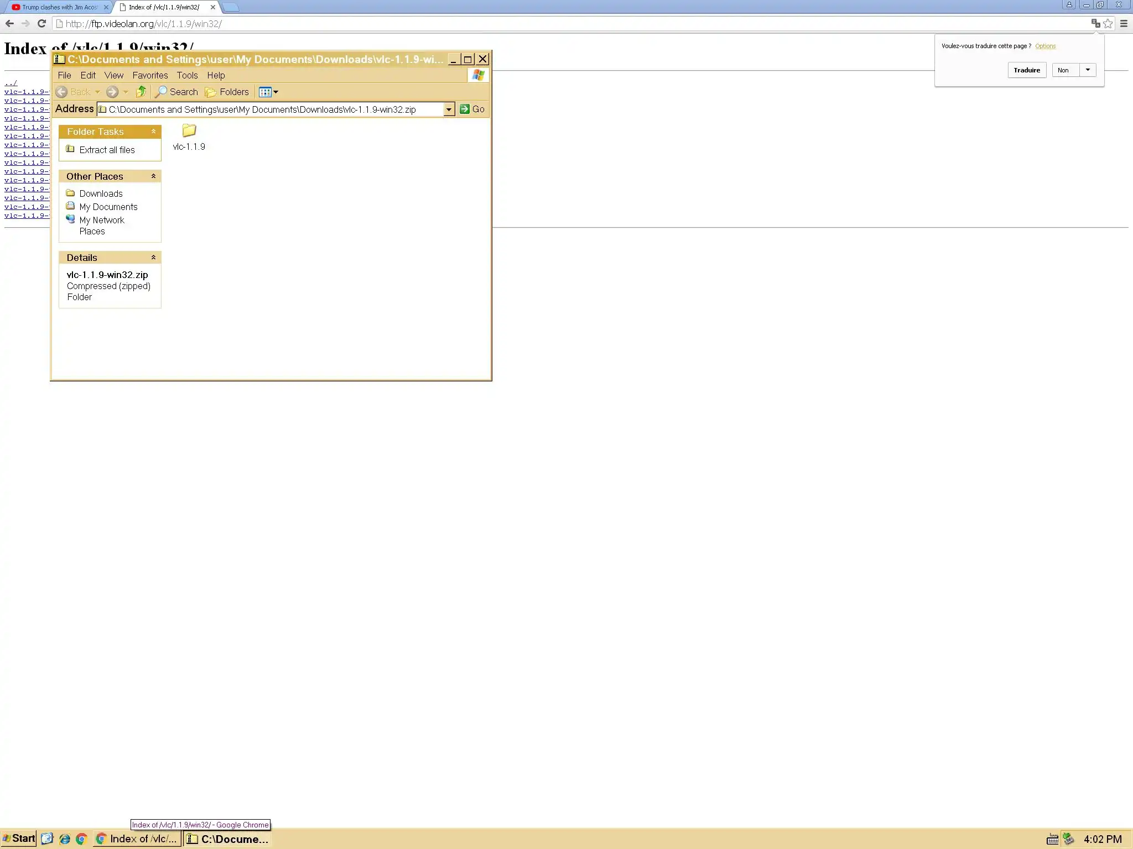Click Internet Explorer quick launch icon
Image resolution: width=1133 pixels, height=849 pixels.
65,839
